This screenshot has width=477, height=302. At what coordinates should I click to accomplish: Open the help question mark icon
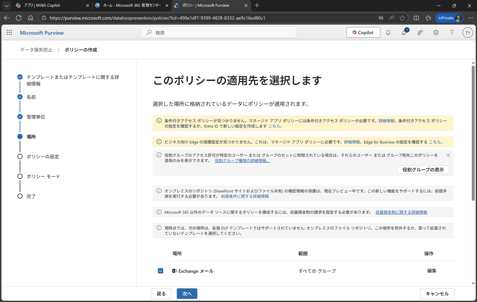coord(452,32)
